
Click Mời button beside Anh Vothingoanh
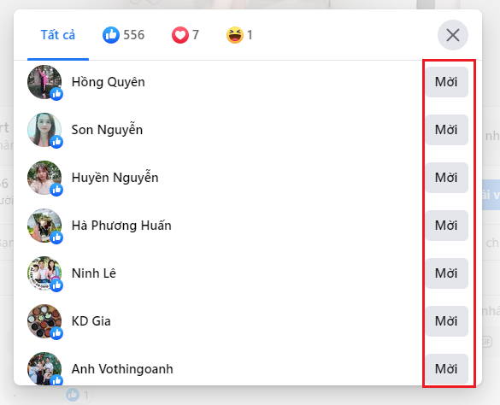pos(446,369)
